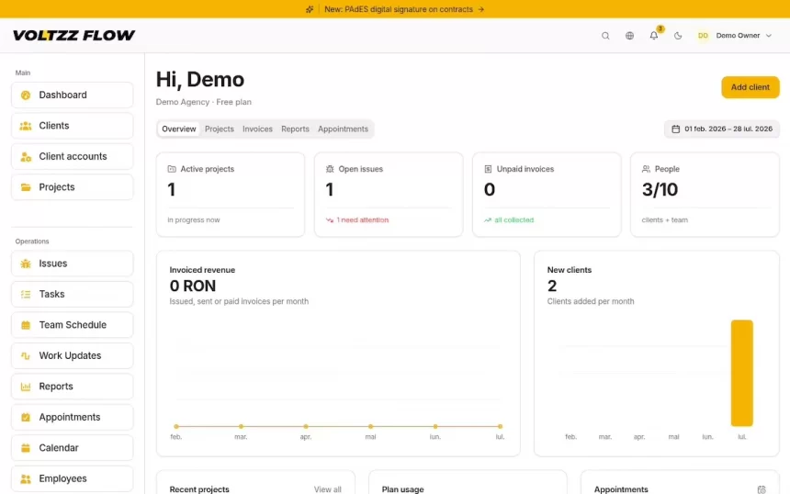
Task: Toggle dark mode moon icon
Action: click(678, 36)
